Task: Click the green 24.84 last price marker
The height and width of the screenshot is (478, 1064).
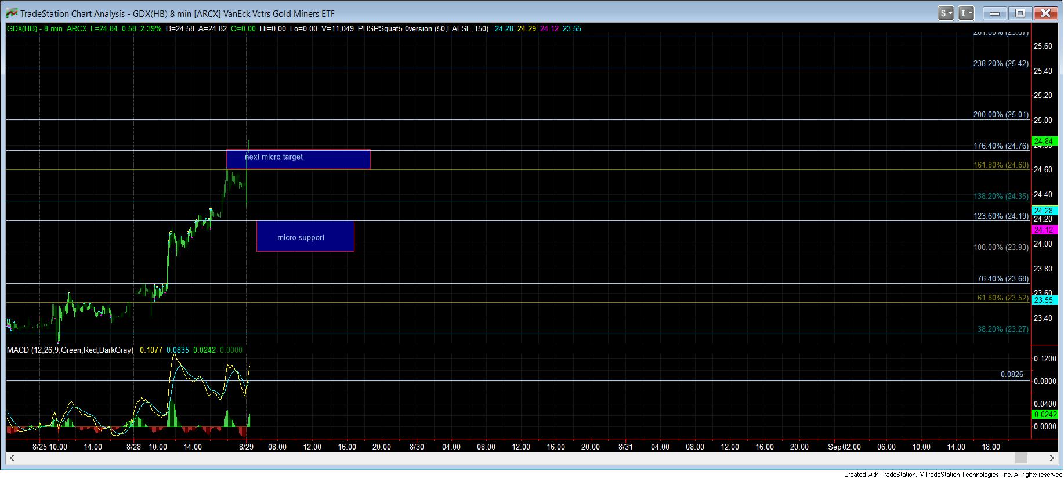Action: [1045, 141]
